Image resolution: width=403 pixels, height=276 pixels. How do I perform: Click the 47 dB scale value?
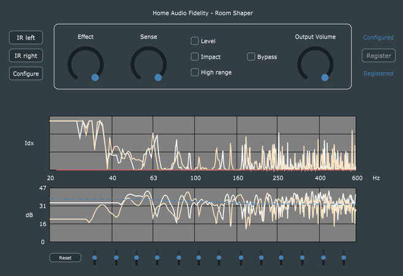(43, 188)
